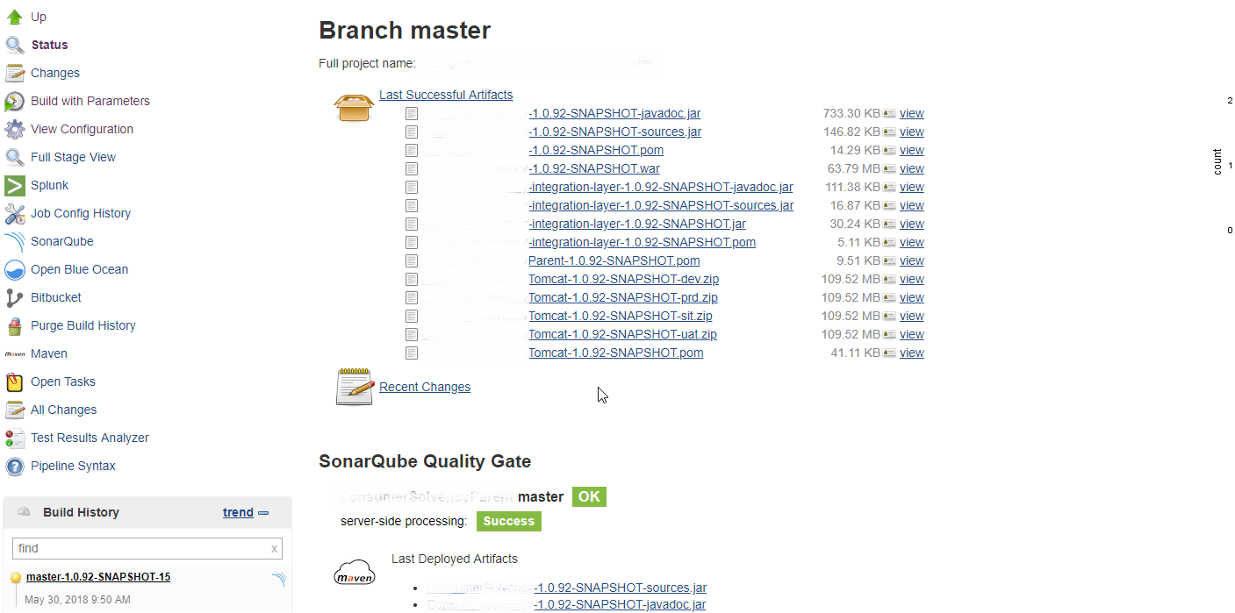Go to Full Stage View

73,157
